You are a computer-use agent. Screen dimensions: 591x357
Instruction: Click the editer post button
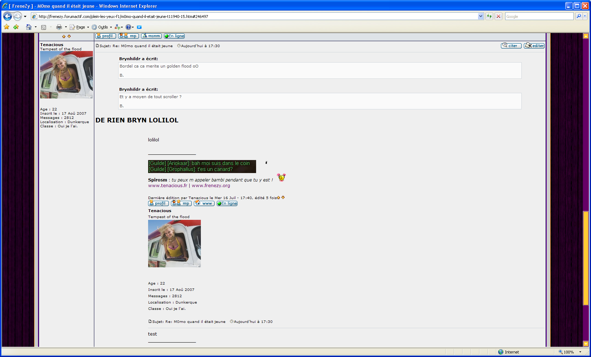point(534,46)
